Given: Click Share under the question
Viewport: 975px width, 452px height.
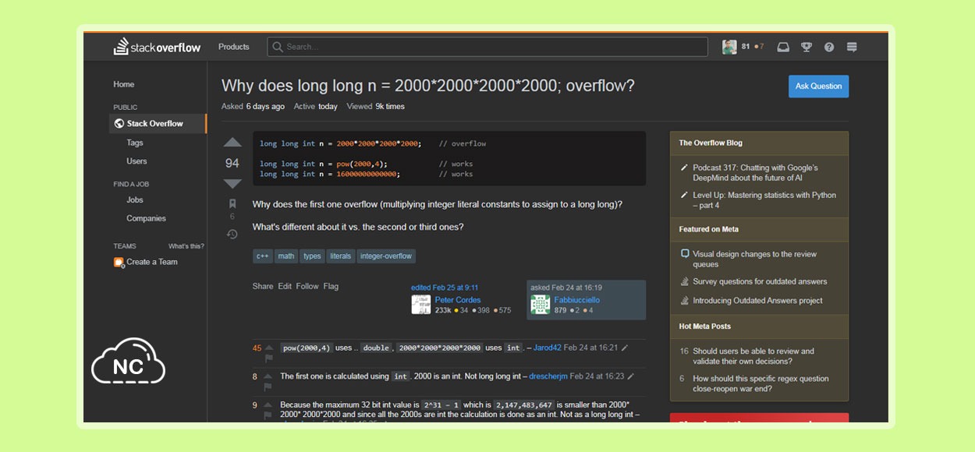Looking at the screenshot, I should [263, 286].
